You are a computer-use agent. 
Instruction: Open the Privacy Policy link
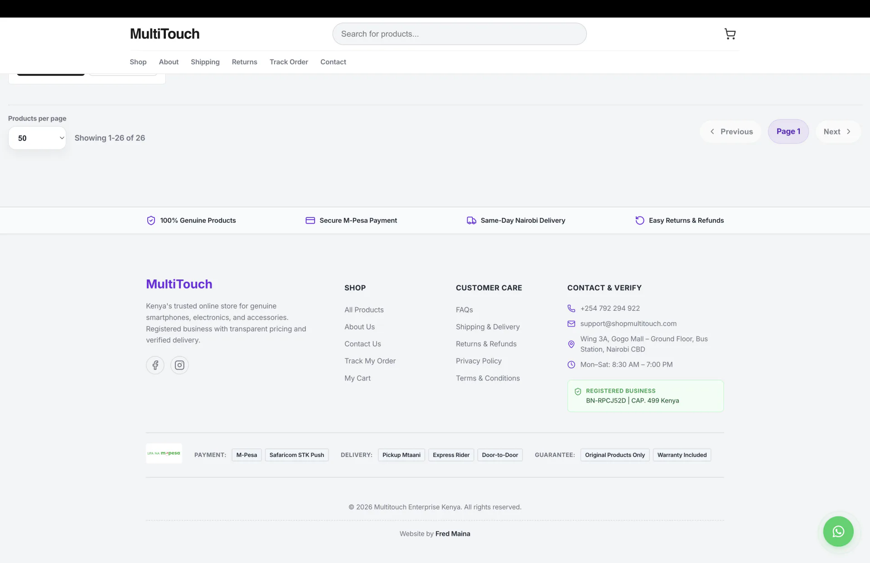(478, 361)
